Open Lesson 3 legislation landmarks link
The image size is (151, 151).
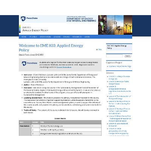pyautogui.click(x=120, y=90)
